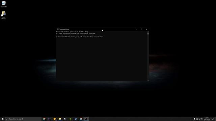
Task: Click the microphone tray icon
Action: click(194, 119)
